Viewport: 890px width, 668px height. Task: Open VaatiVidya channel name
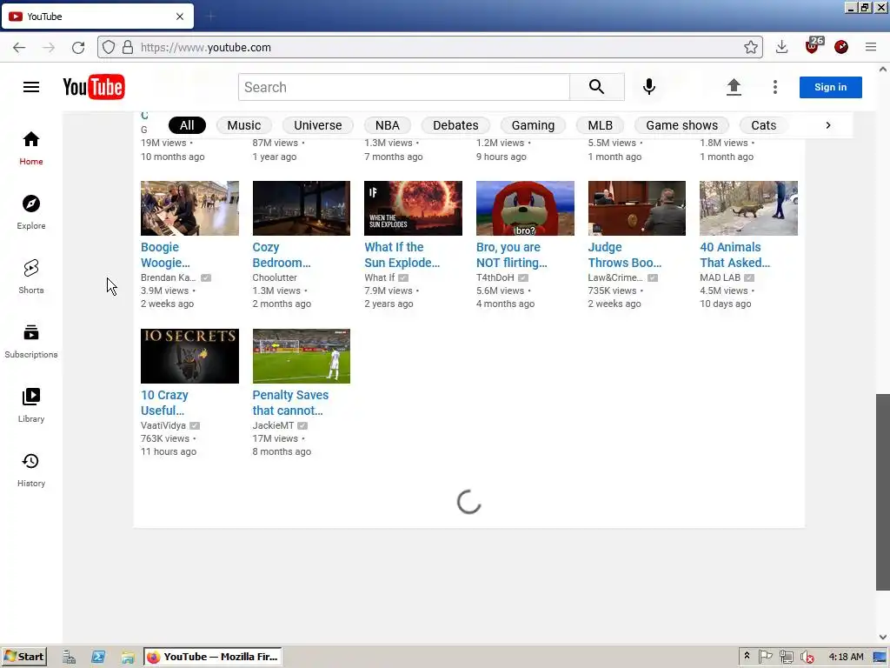coord(163,425)
